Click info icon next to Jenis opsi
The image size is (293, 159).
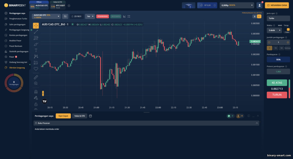277,13
